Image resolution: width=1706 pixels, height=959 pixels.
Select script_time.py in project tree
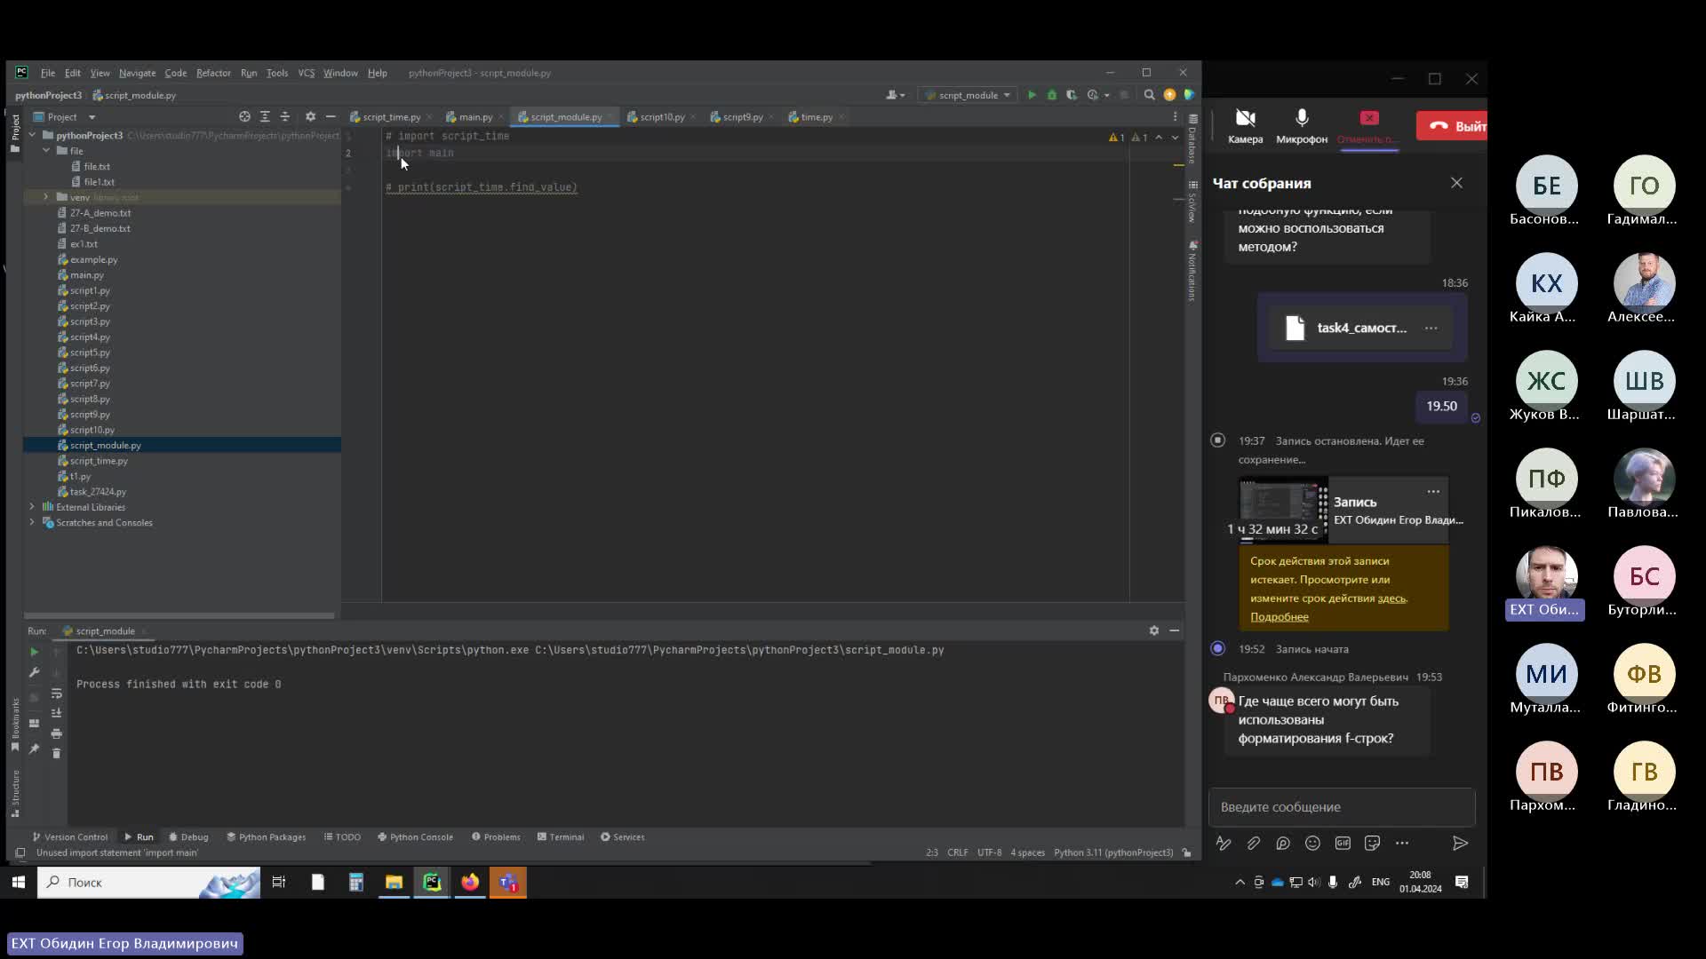99,461
